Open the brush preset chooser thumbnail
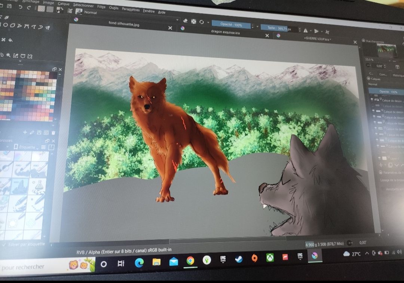The width and height of the screenshot is (404, 283). tap(79, 12)
